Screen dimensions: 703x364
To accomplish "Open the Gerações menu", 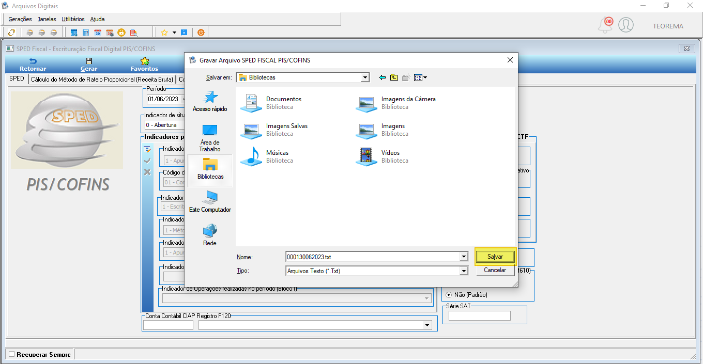I will click(20, 19).
